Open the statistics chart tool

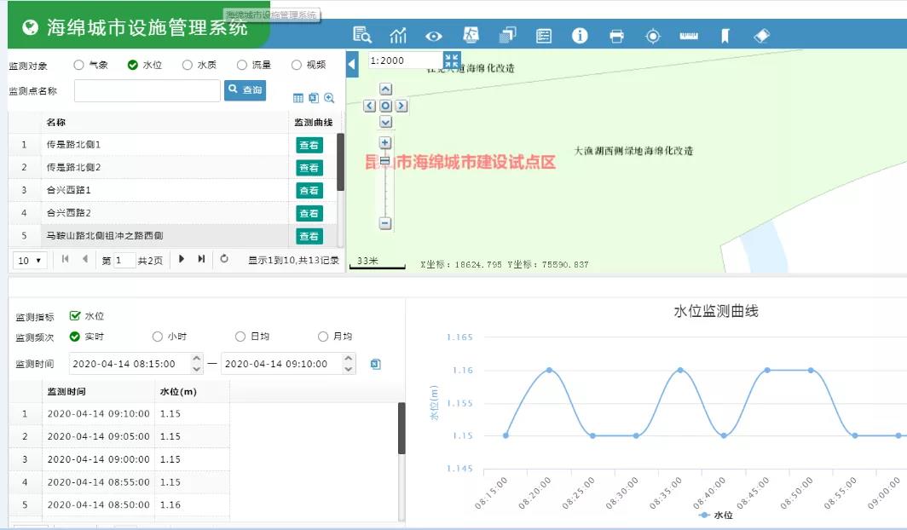coord(398,36)
